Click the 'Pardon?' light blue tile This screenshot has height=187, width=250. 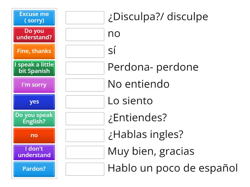tap(34, 169)
